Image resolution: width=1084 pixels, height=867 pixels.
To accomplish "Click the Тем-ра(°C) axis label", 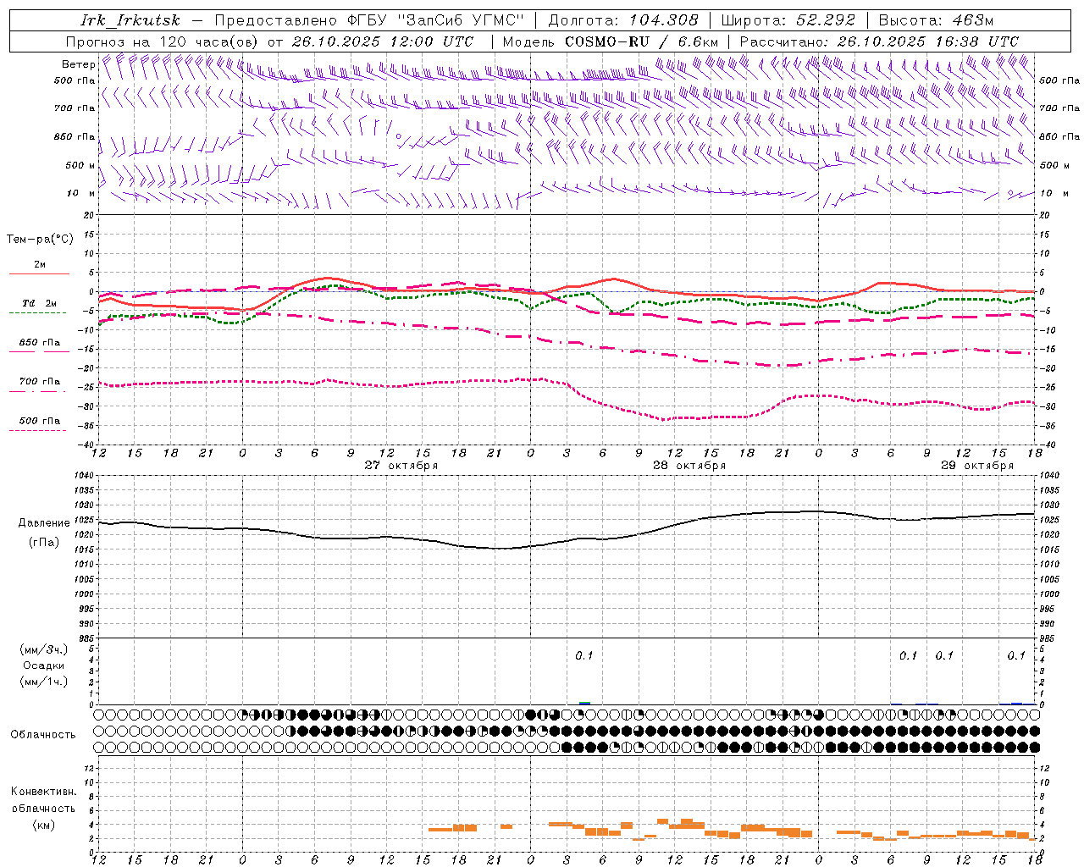I will (x=40, y=240).
